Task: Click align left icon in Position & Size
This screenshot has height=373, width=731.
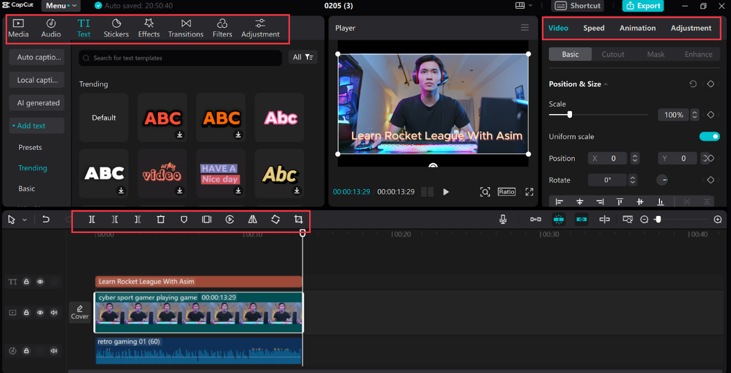Action: pos(559,202)
